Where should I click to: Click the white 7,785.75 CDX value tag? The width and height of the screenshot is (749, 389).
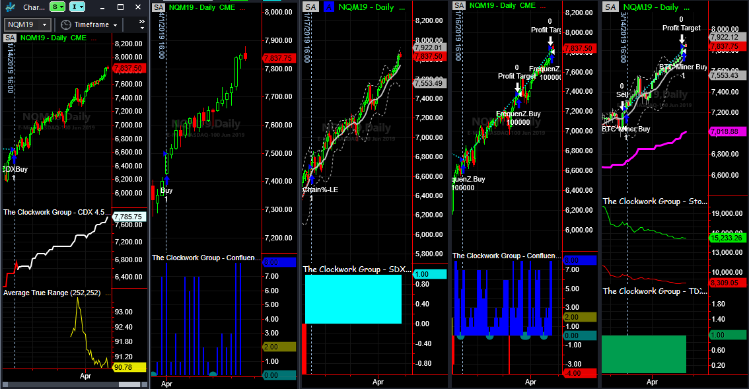coord(129,217)
